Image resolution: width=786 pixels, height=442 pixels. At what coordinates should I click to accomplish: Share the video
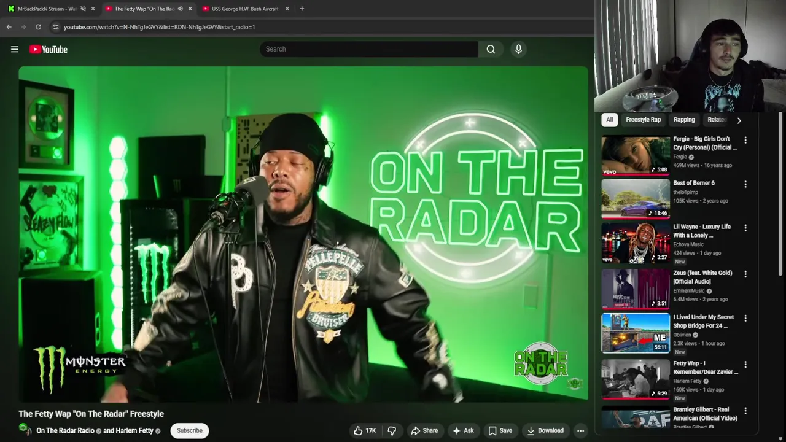coord(424,430)
